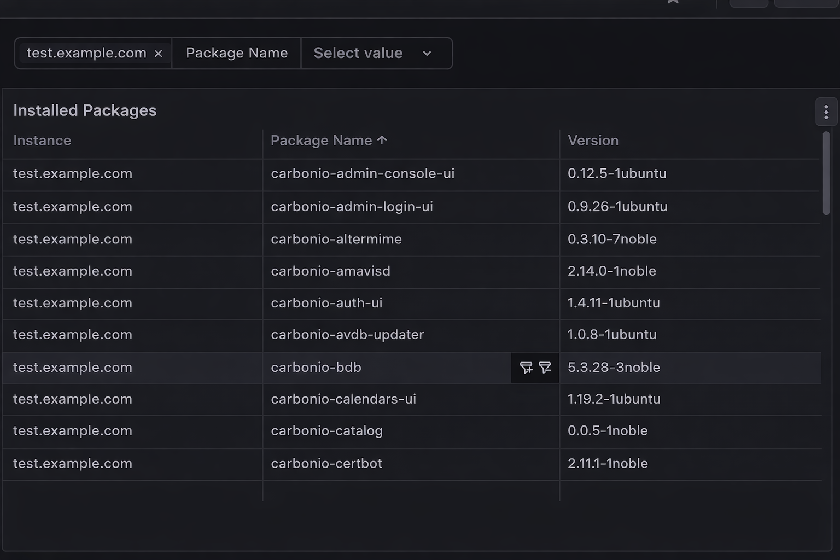Click the chevron in Select value box
This screenshot has width=840, height=560.
point(427,54)
